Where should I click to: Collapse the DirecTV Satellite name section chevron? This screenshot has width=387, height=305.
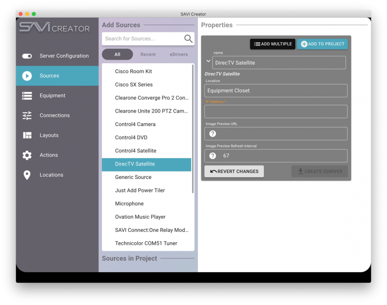(208, 61)
